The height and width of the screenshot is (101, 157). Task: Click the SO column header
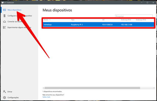point(103,20)
